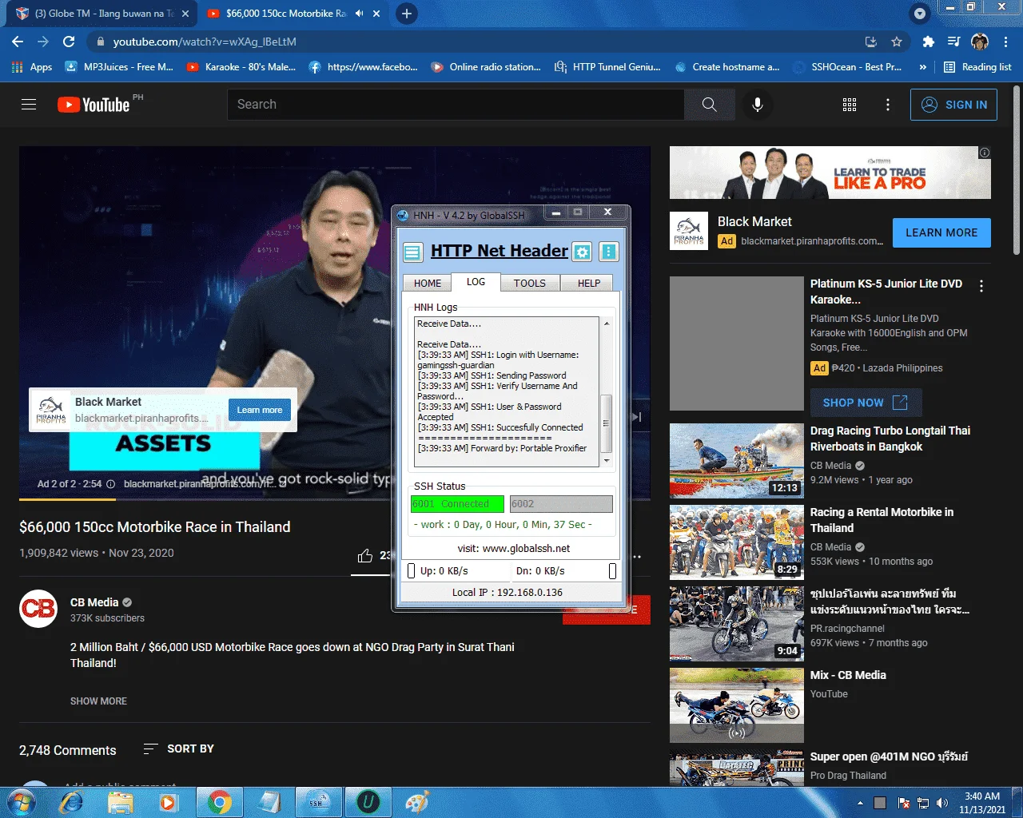Click Learn more on video ad overlay
Screen dimensions: 1023x818
click(260, 410)
